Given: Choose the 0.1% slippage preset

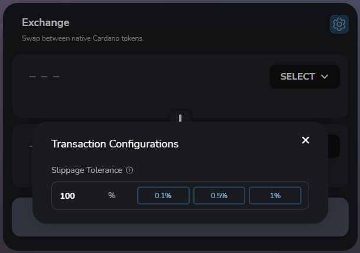Looking at the screenshot, I should (163, 196).
